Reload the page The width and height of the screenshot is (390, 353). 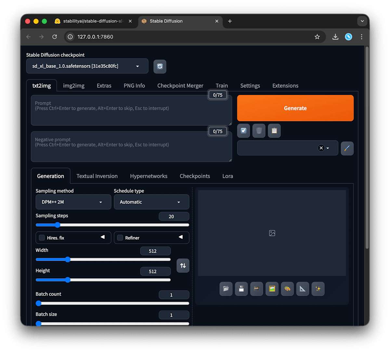(55, 37)
